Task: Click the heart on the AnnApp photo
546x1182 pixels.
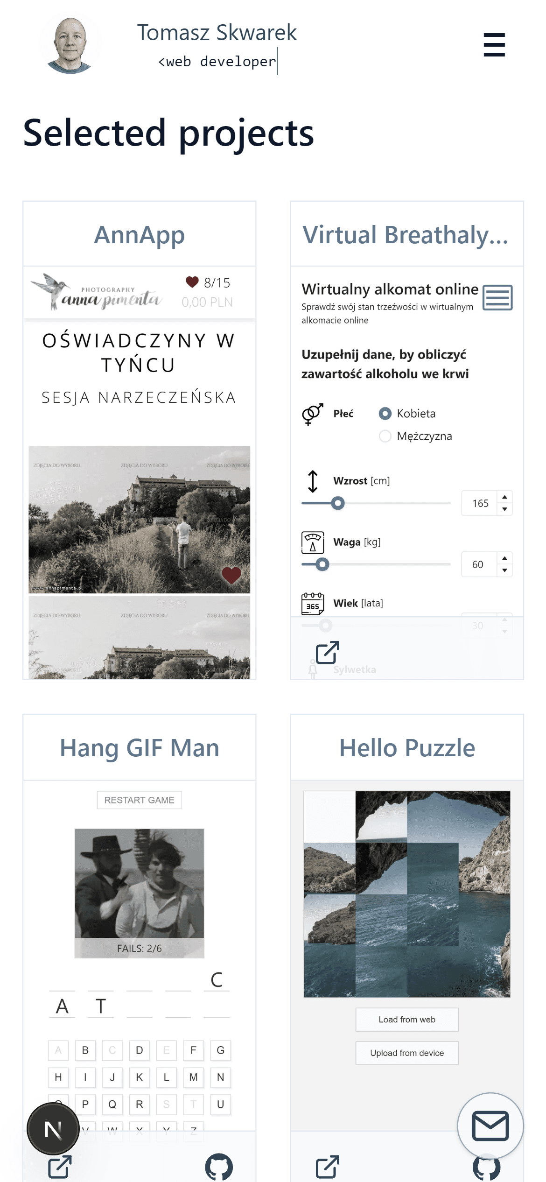Action: [x=231, y=575]
